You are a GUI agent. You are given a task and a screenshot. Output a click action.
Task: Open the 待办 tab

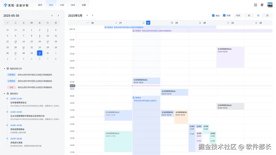pyautogui.click(x=51, y=5)
